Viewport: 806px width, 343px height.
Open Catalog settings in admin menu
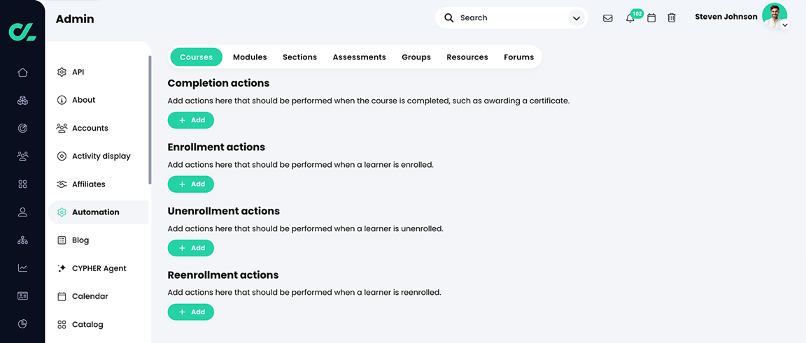click(x=98, y=325)
